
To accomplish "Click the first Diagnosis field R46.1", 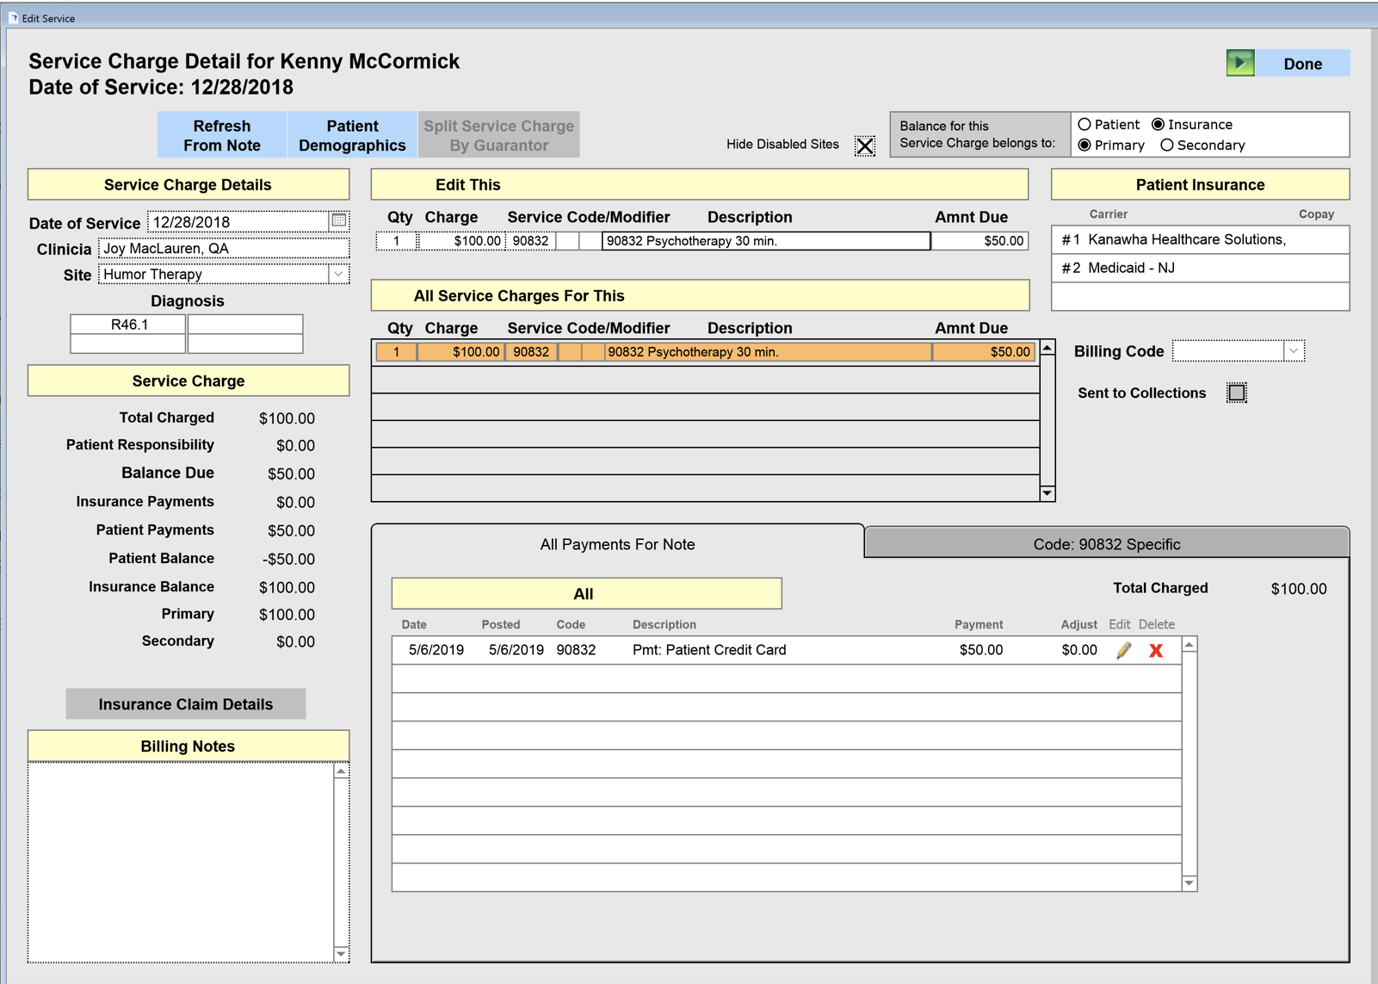I will [128, 325].
